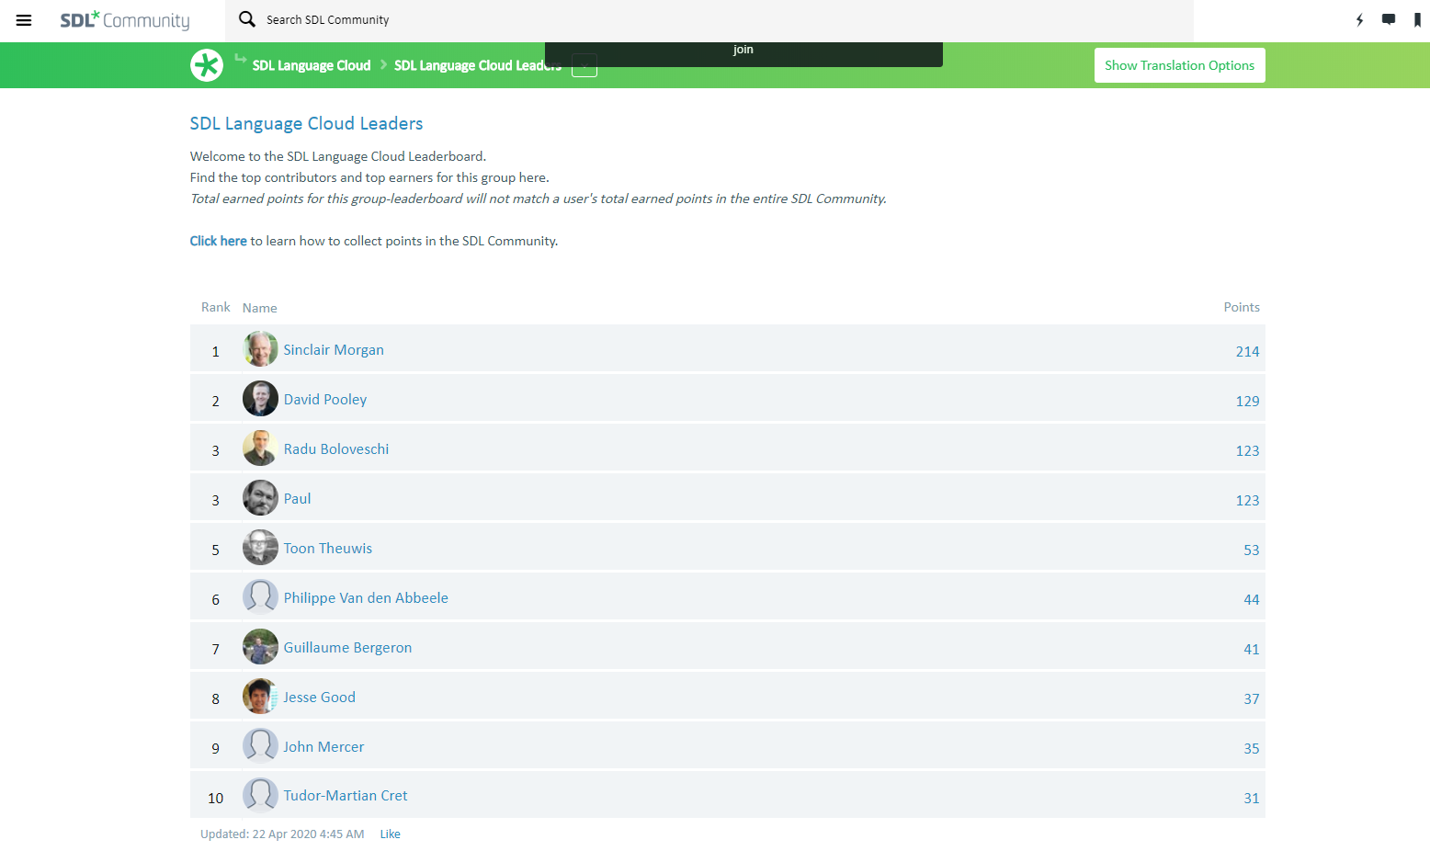
Task: Click the join button
Action: tap(743, 51)
